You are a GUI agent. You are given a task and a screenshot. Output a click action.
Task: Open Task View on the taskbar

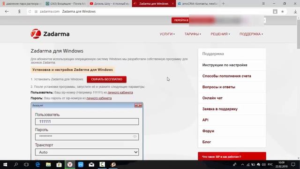26,164
